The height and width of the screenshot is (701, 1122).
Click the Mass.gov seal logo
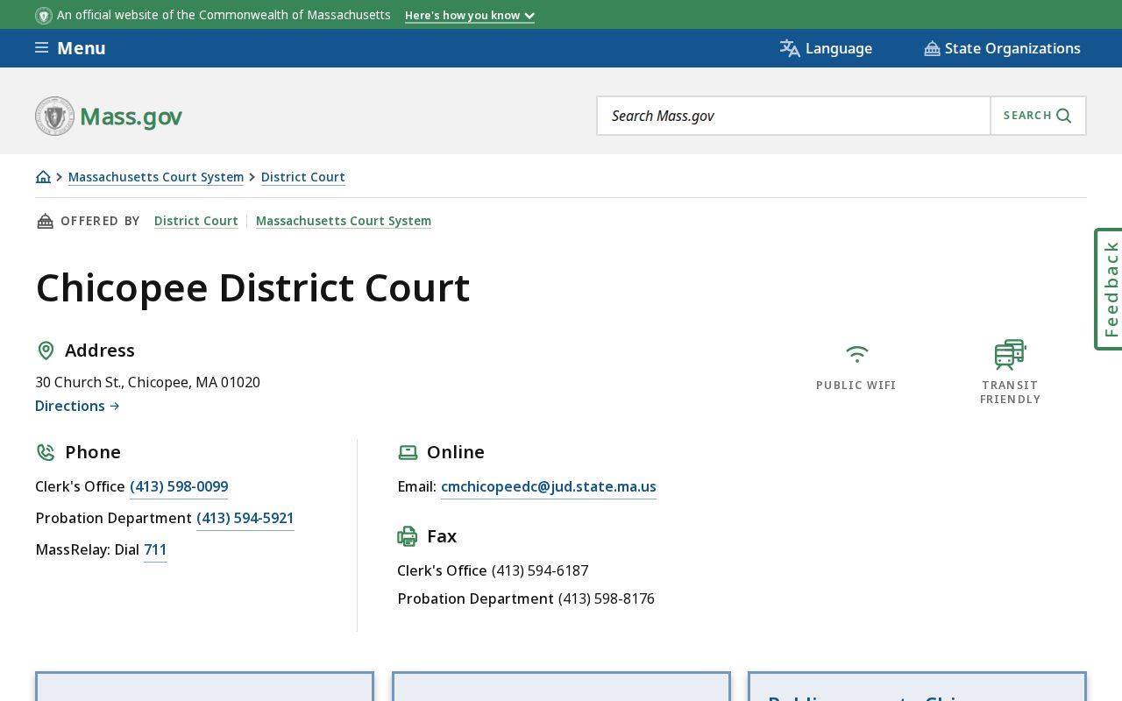54,116
